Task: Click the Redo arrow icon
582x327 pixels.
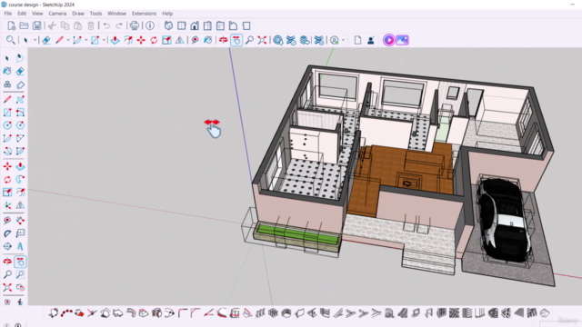Action: [x=119, y=25]
